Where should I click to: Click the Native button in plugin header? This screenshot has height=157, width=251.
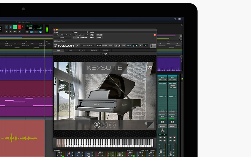coord(99,37)
